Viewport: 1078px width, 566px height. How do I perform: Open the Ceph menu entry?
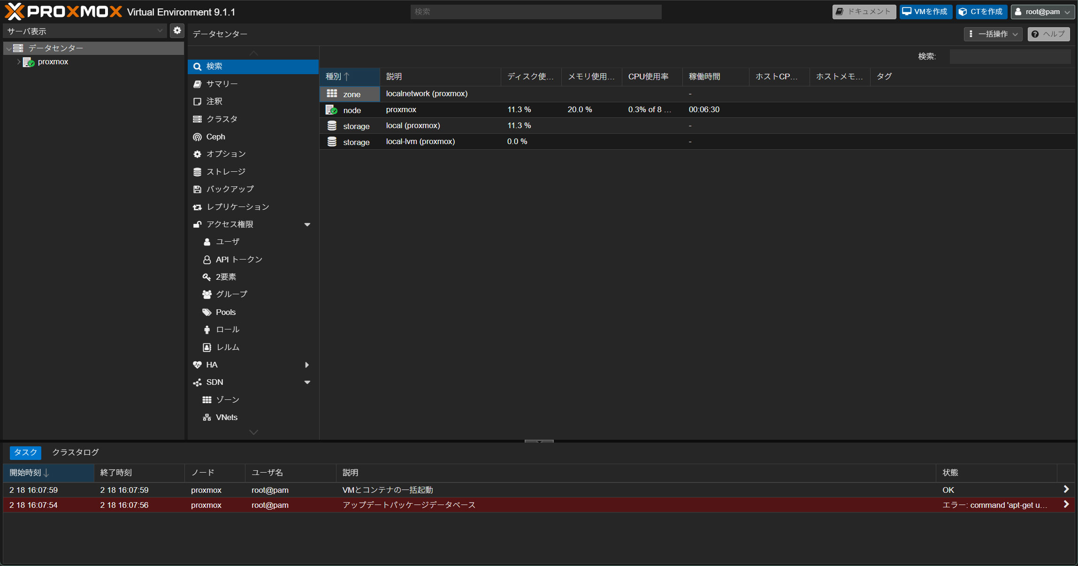[215, 137]
